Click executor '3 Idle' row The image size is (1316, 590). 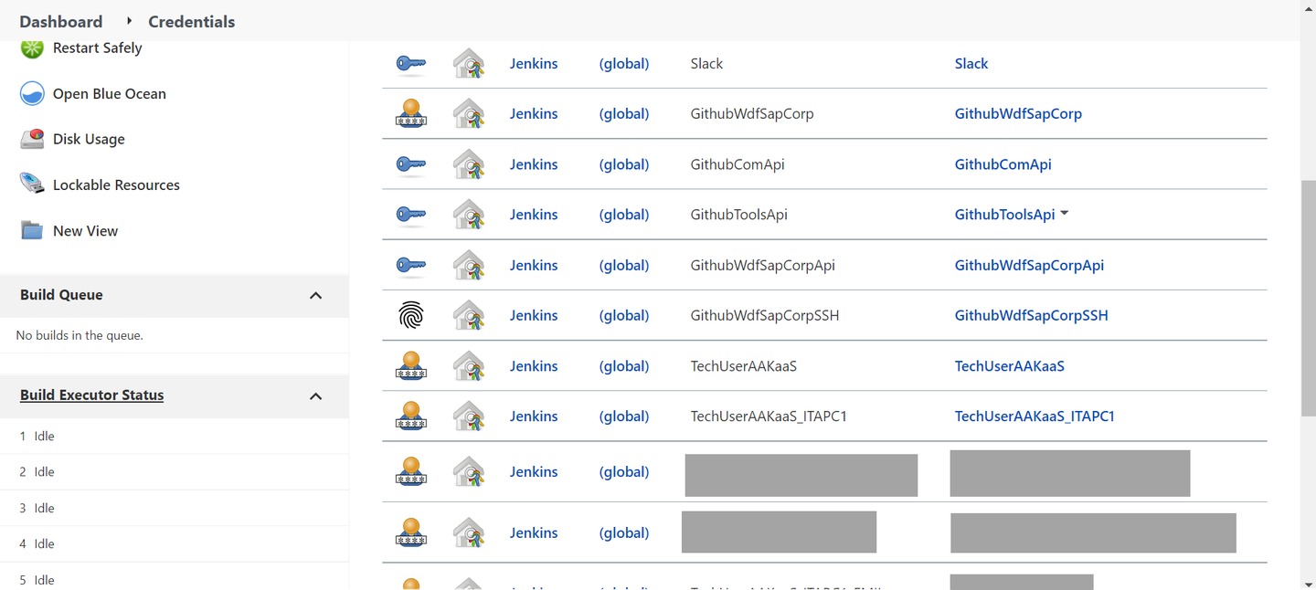tap(174, 508)
